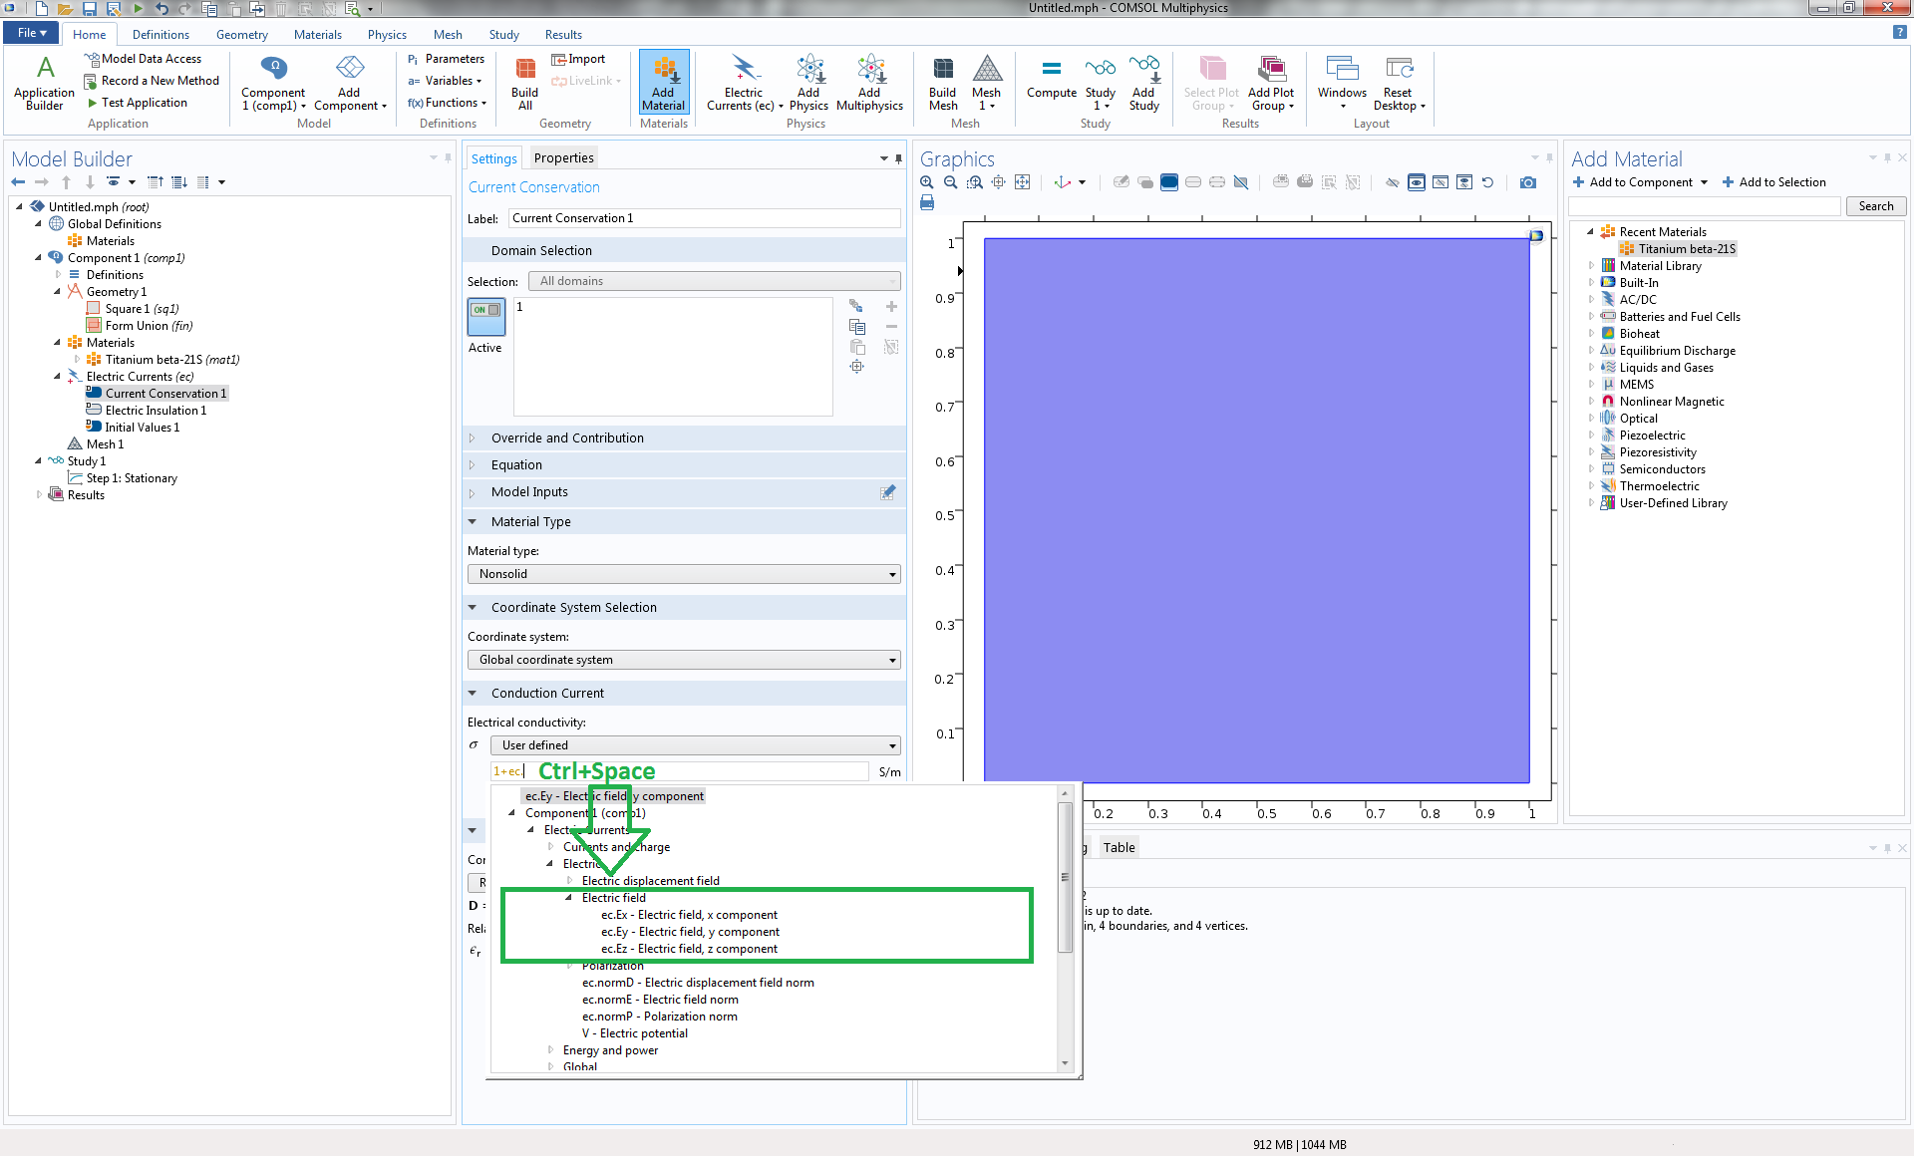Open the Physics ribbon tab

pyautogui.click(x=387, y=35)
